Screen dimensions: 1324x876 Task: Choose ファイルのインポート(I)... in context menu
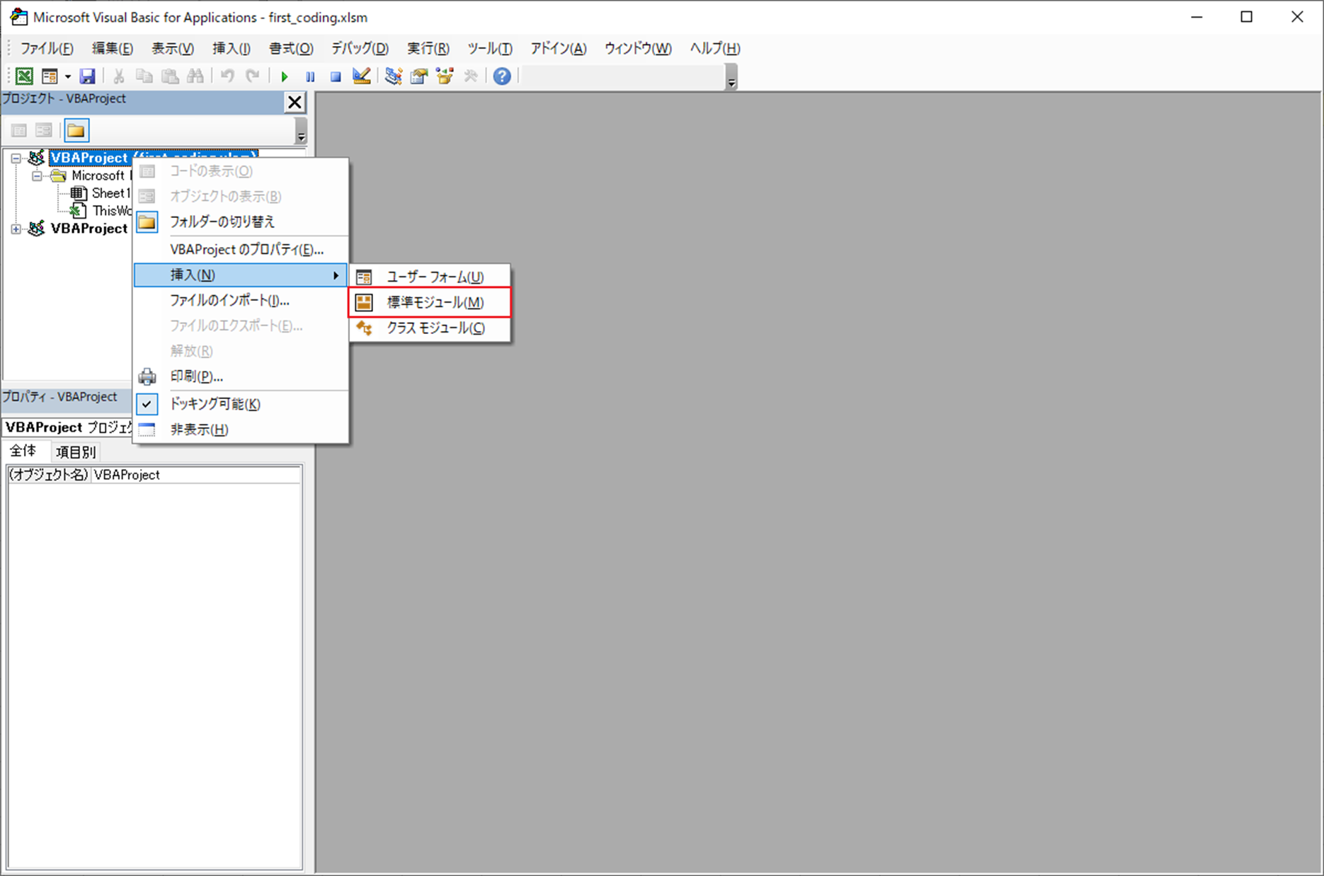(x=241, y=301)
